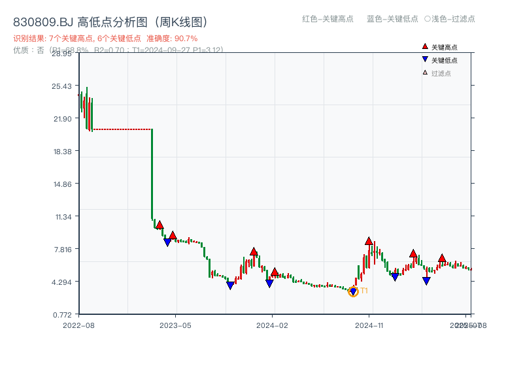523x392 pixels.
Task: Click the rightmost blue key-low triangle marker
Action: coord(426,280)
